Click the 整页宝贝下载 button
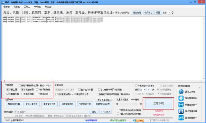 tap(49, 104)
